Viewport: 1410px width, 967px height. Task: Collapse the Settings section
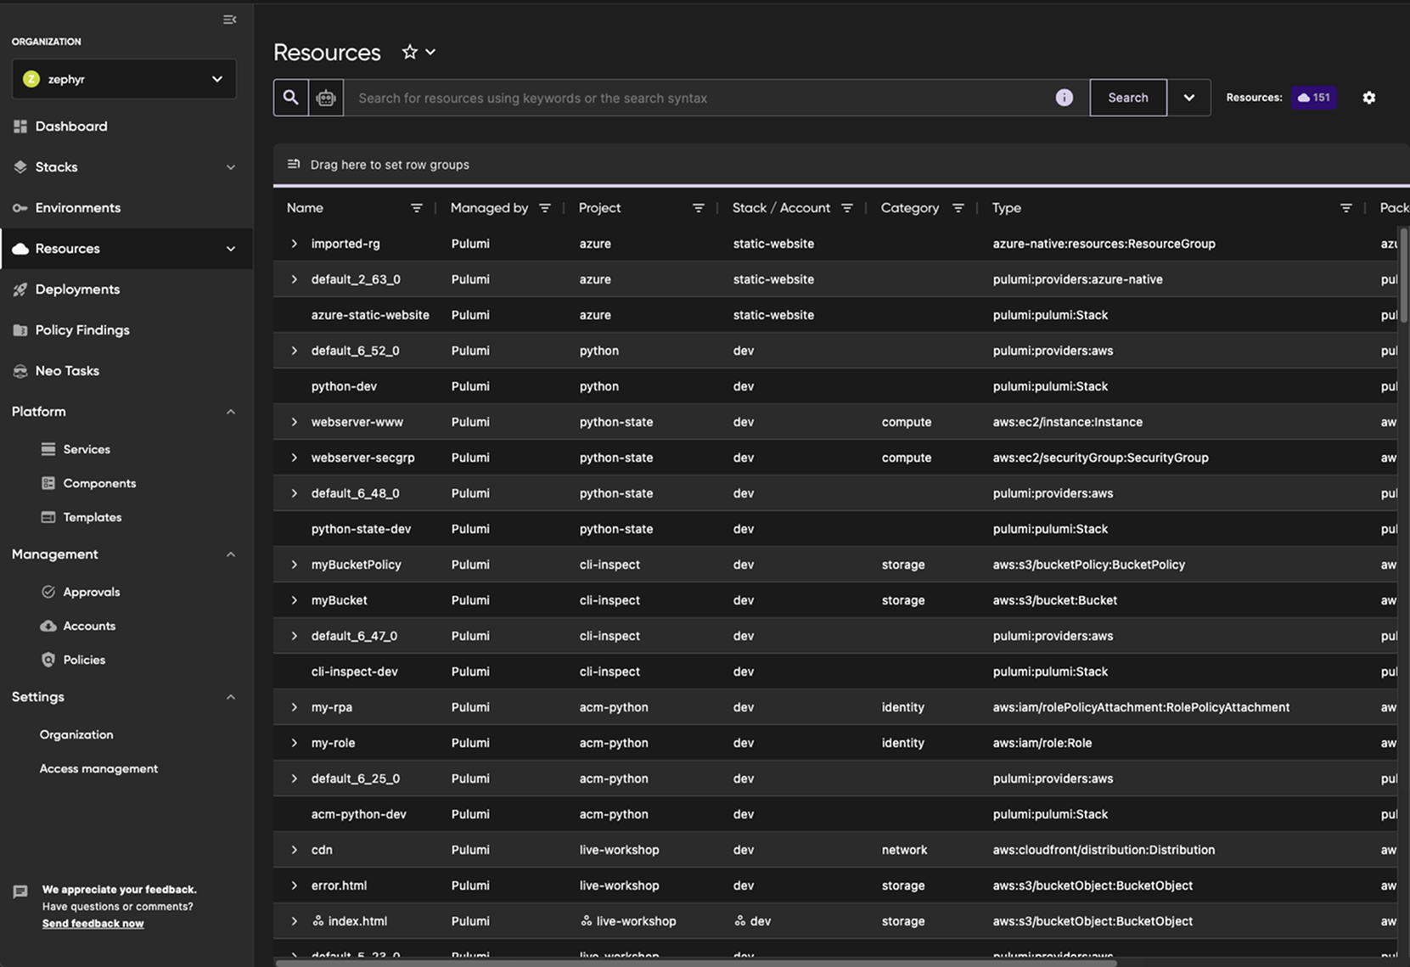231,697
